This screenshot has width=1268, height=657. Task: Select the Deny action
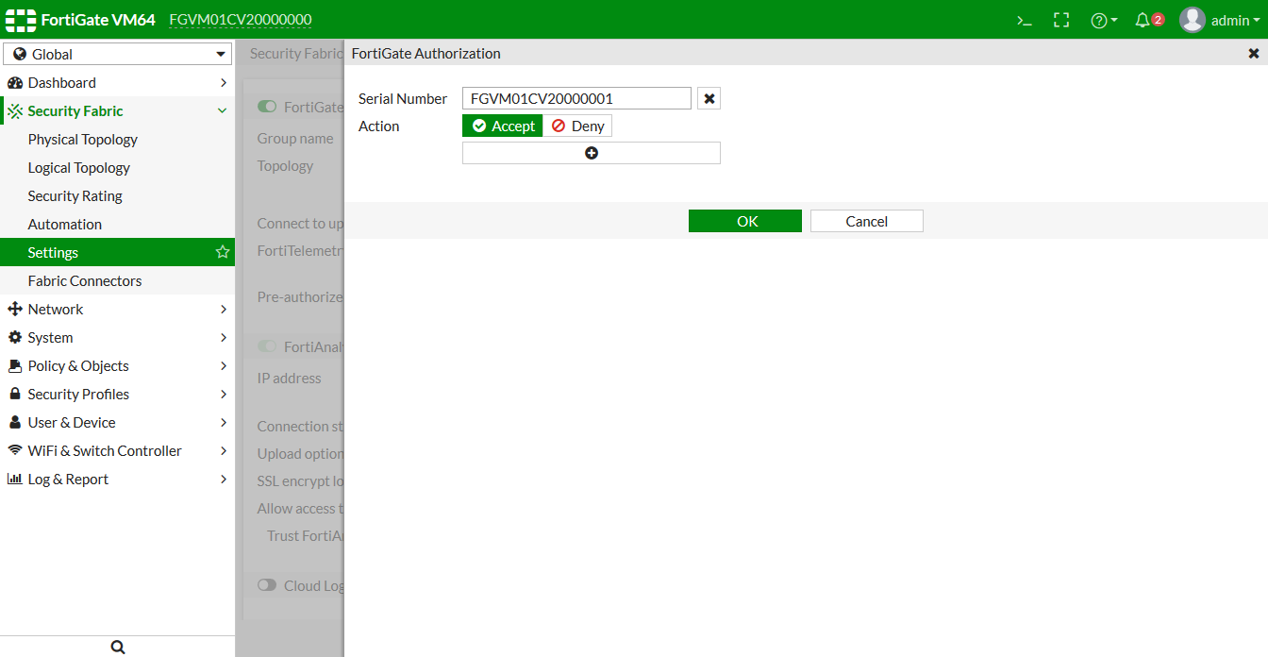click(577, 126)
